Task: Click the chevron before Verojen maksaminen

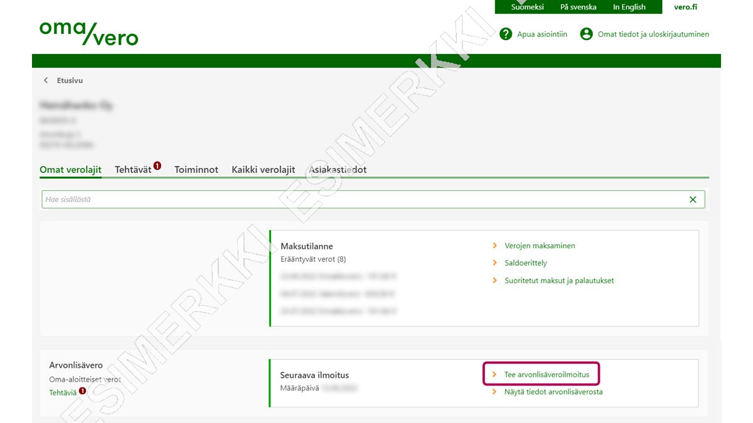Action: click(494, 246)
